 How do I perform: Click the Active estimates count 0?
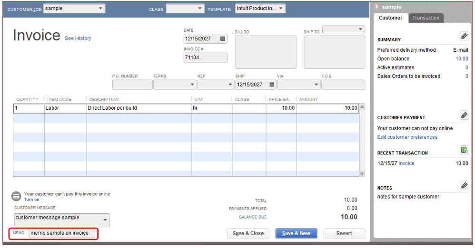pyautogui.click(x=466, y=67)
